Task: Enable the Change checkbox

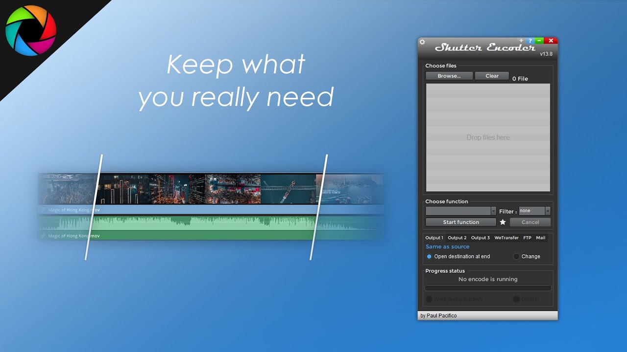Action: pyautogui.click(x=527, y=256)
